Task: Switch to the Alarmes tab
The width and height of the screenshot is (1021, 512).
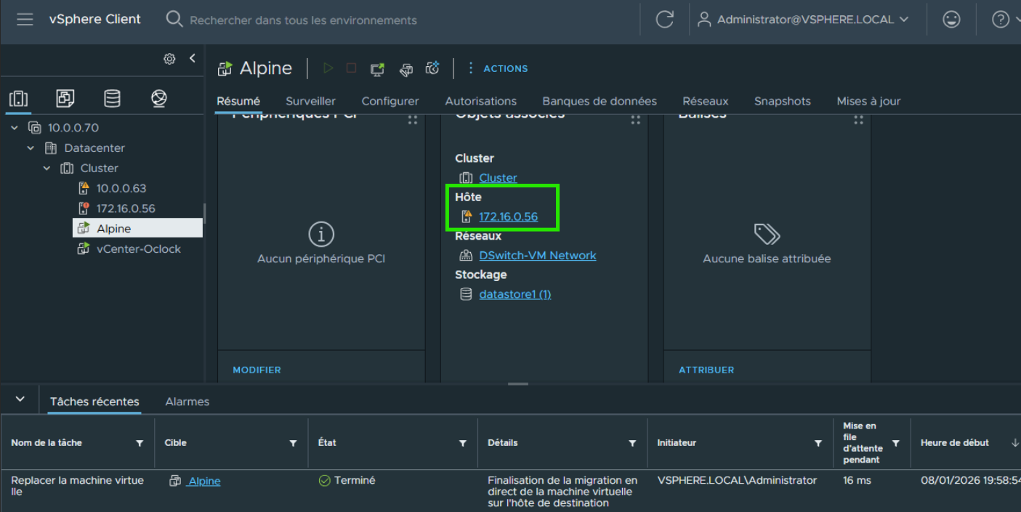Action: (187, 402)
